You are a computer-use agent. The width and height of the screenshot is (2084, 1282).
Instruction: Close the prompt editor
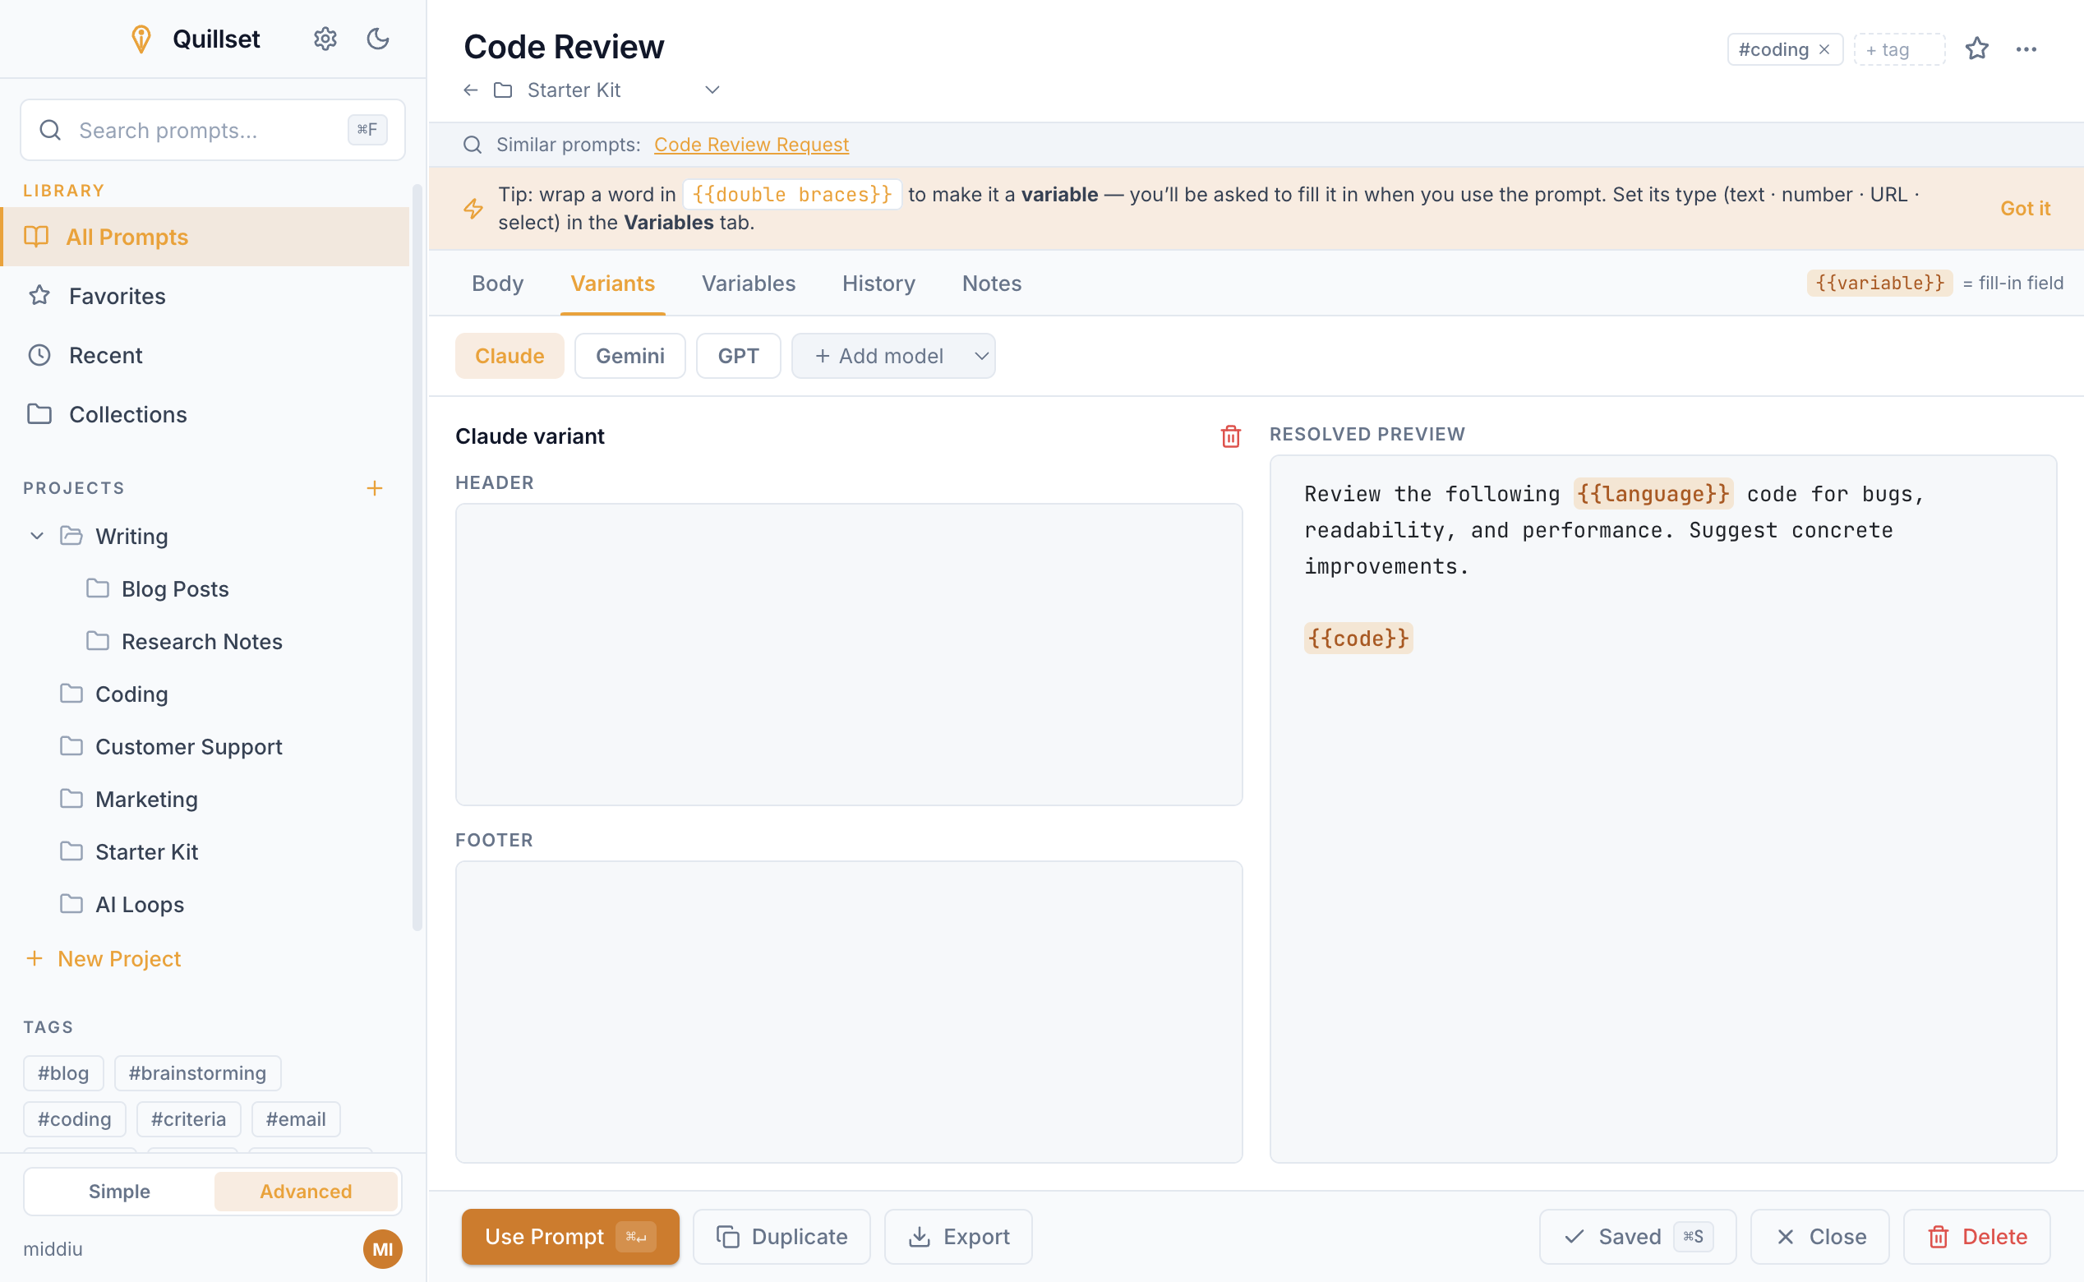(1819, 1237)
